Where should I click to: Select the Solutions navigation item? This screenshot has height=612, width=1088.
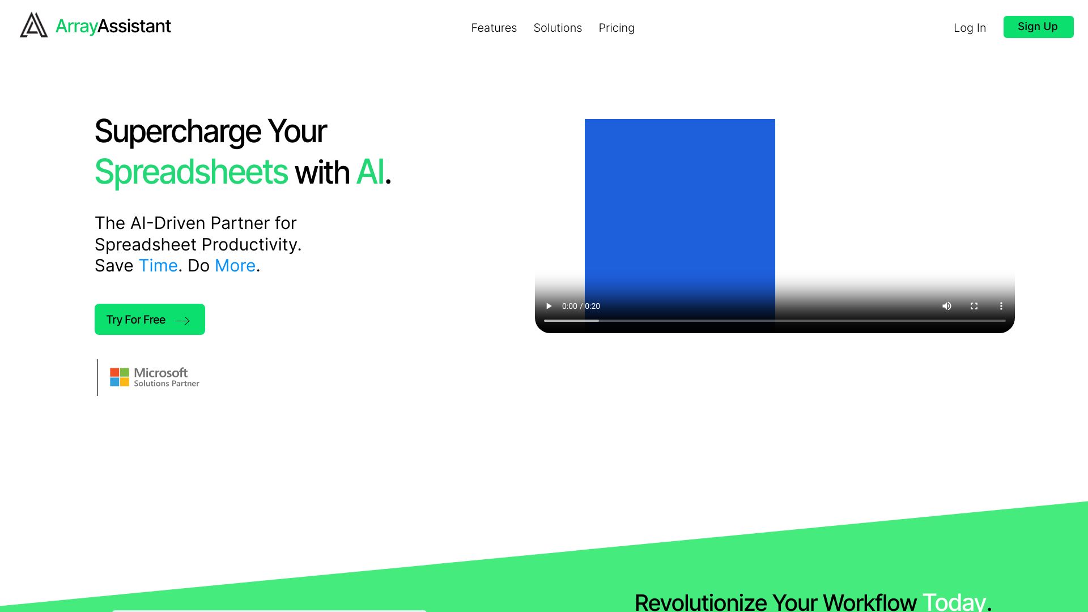coord(558,28)
